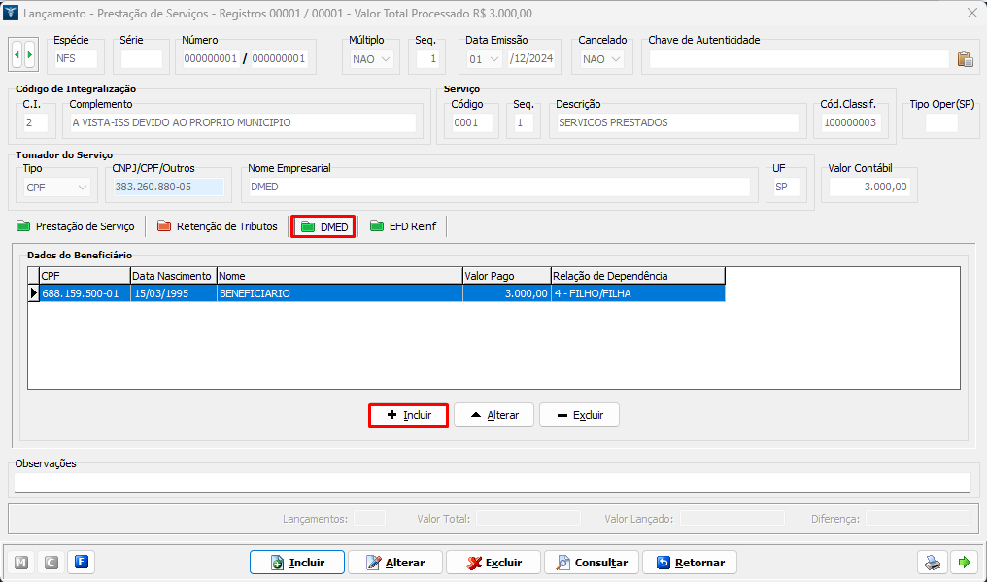Click the printer icon at bottom right
987x582 pixels.
tap(932, 563)
